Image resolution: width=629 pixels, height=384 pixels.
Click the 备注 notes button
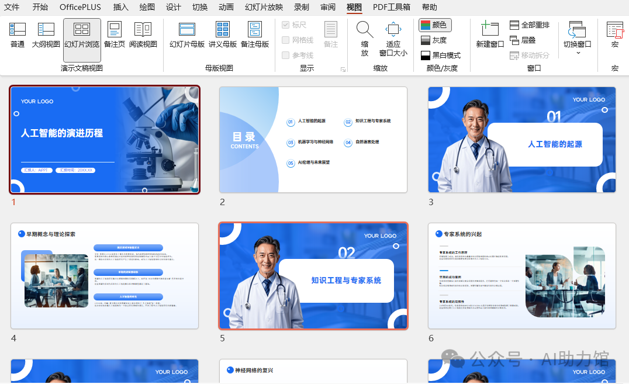point(330,35)
